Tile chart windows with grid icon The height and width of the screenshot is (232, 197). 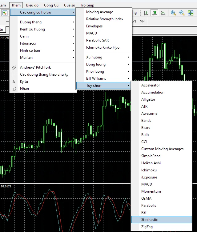[x=191, y=13]
